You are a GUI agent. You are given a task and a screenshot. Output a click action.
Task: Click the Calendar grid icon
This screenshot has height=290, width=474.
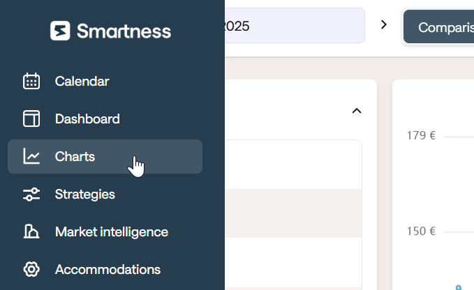pos(31,81)
